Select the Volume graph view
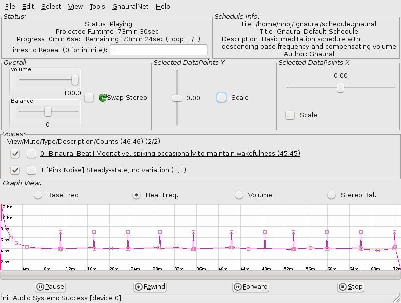Viewport: 401px width, 303px height. click(x=239, y=195)
